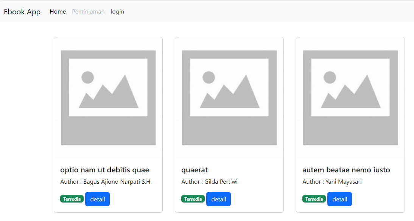Click the 'autem beatae nemo iusto' title
Viewport: 414px width, 221px height.
[346, 170]
